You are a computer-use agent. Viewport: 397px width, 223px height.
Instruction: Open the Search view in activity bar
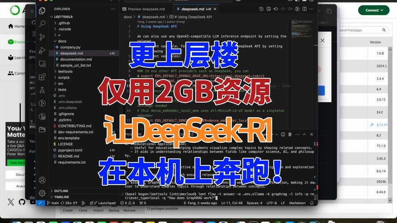pos(42,24)
